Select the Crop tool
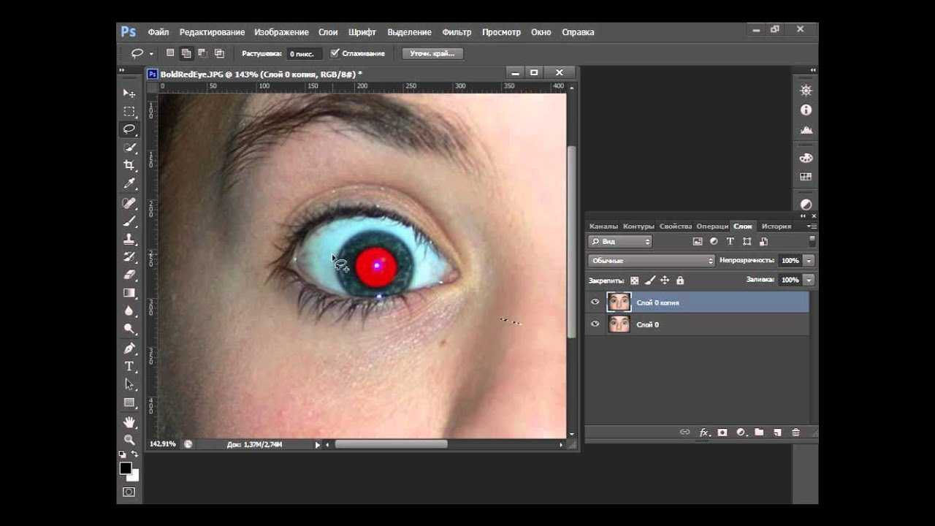The image size is (935, 526). 129,166
